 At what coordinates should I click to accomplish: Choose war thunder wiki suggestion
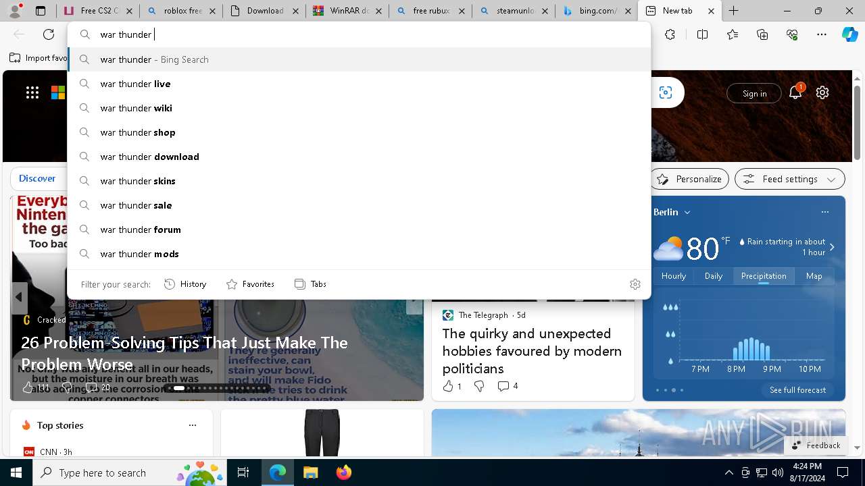[x=359, y=108]
